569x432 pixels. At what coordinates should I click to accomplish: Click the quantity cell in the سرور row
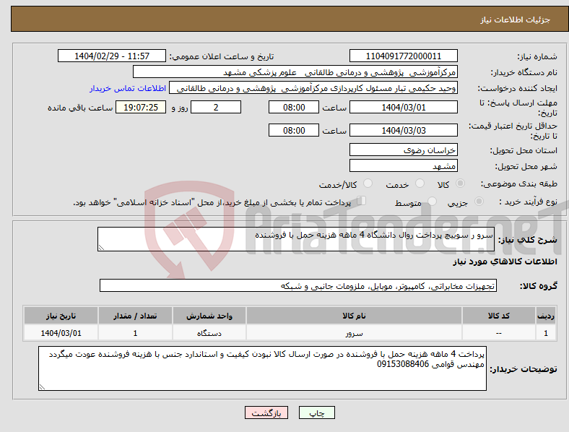coord(135,333)
